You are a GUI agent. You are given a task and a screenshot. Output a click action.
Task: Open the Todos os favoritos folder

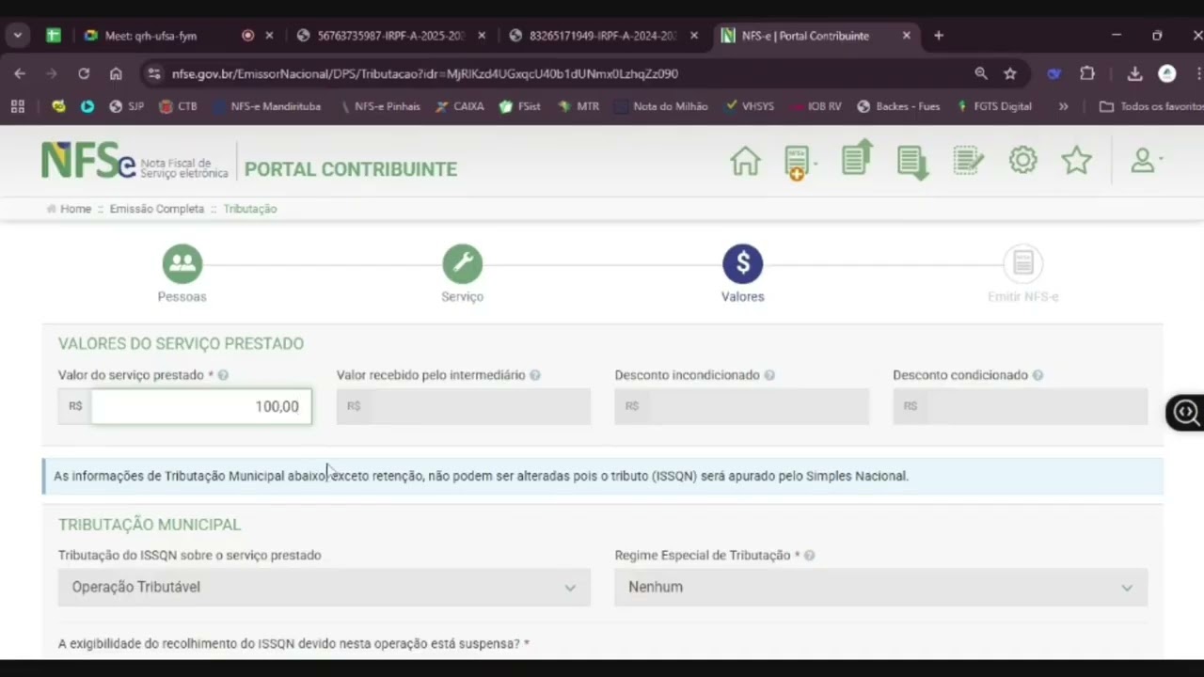(x=1151, y=106)
